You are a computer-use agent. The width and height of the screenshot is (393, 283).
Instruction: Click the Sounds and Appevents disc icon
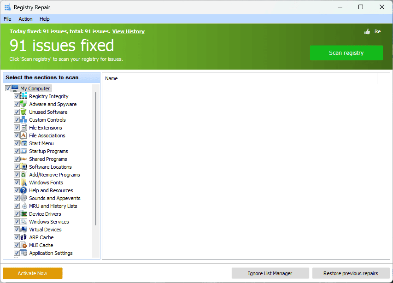tap(23, 198)
